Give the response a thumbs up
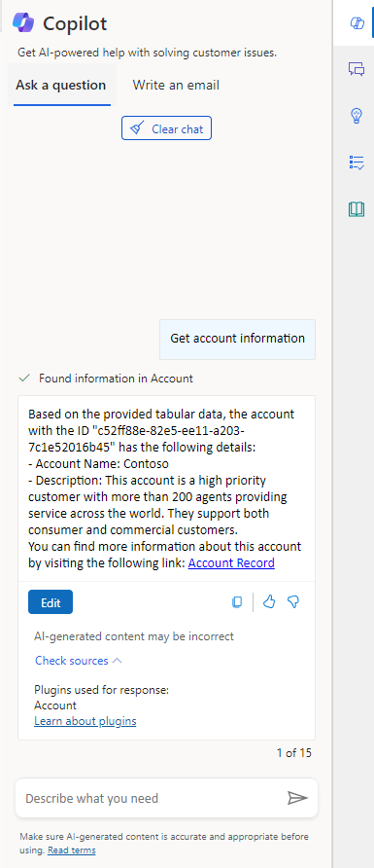 (x=269, y=601)
